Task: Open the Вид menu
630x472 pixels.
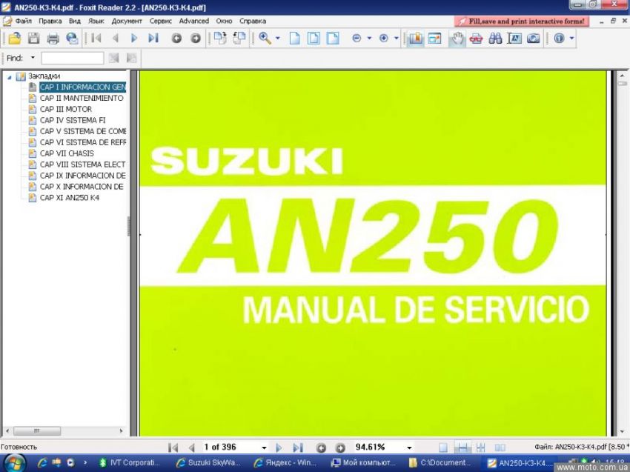Action: pos(75,21)
